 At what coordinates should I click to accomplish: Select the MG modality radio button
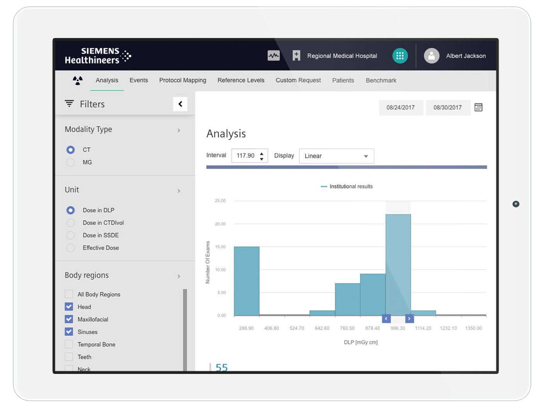tap(71, 162)
